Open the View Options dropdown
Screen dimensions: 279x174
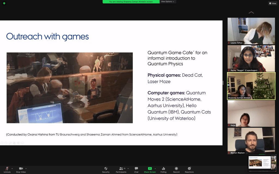(x=168, y=2)
